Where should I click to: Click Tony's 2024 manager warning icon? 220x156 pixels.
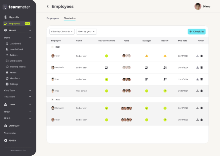(147, 56)
